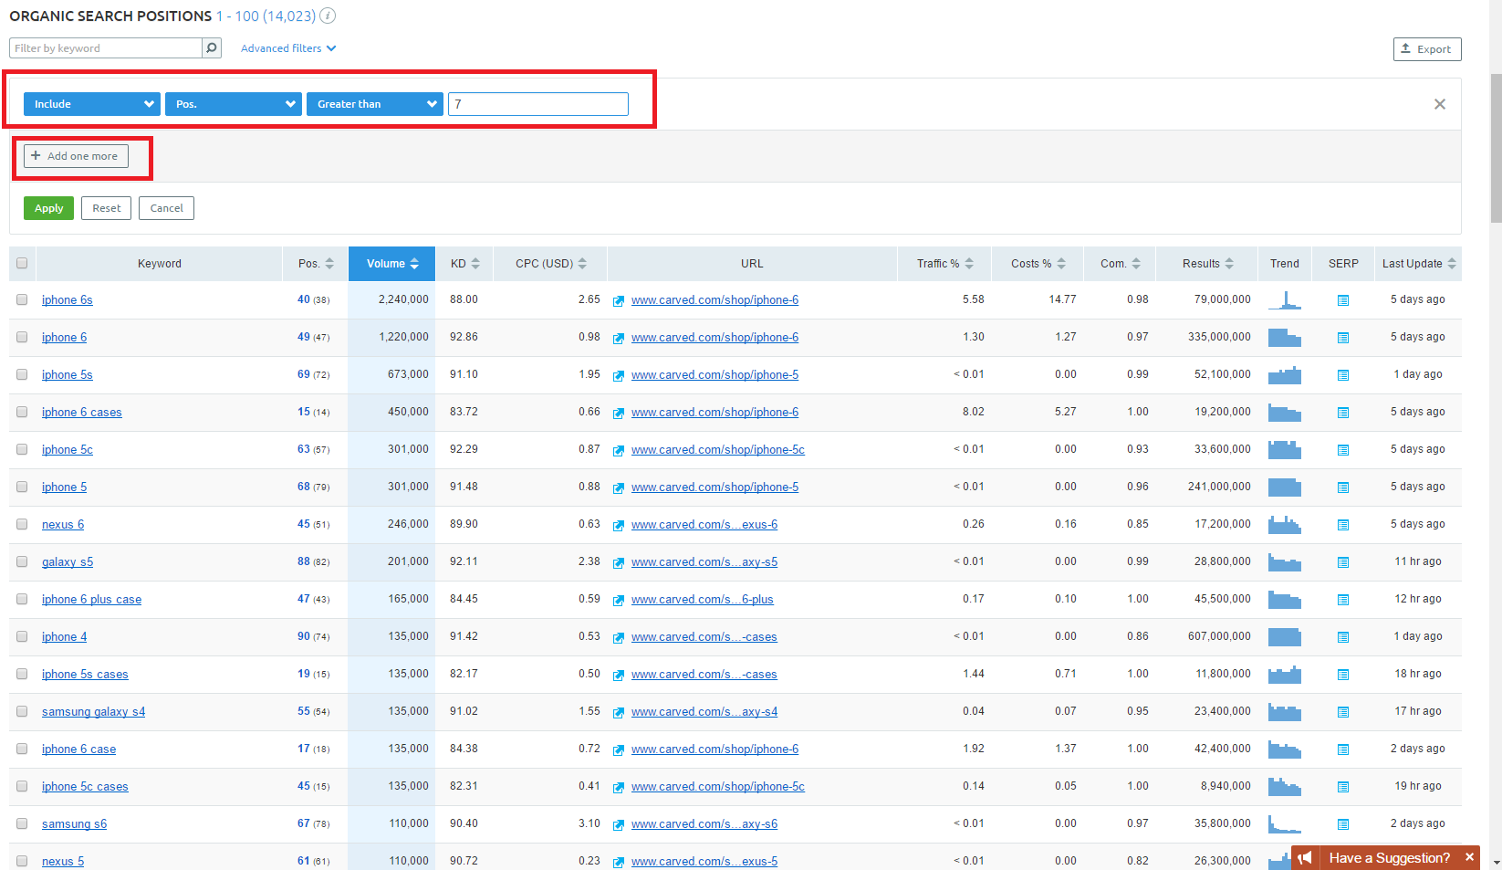The image size is (1502, 870).
Task: Sort table by Pos. column arrows
Action: [x=329, y=264]
